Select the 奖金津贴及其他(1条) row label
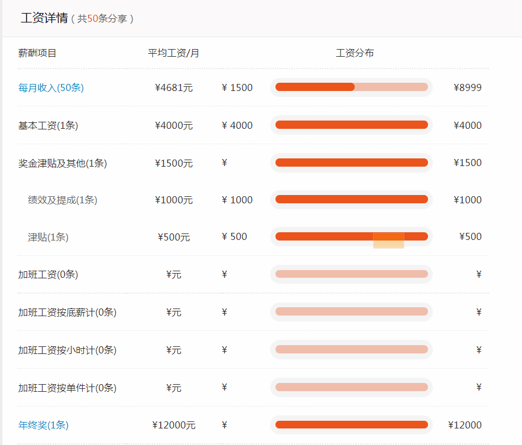 [63, 163]
